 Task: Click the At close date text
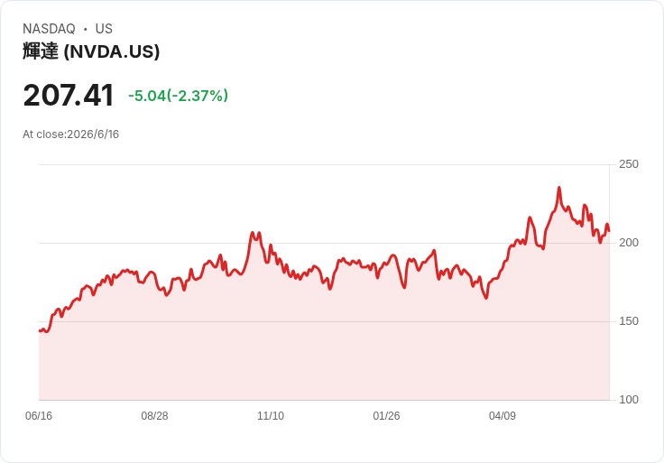(x=70, y=134)
